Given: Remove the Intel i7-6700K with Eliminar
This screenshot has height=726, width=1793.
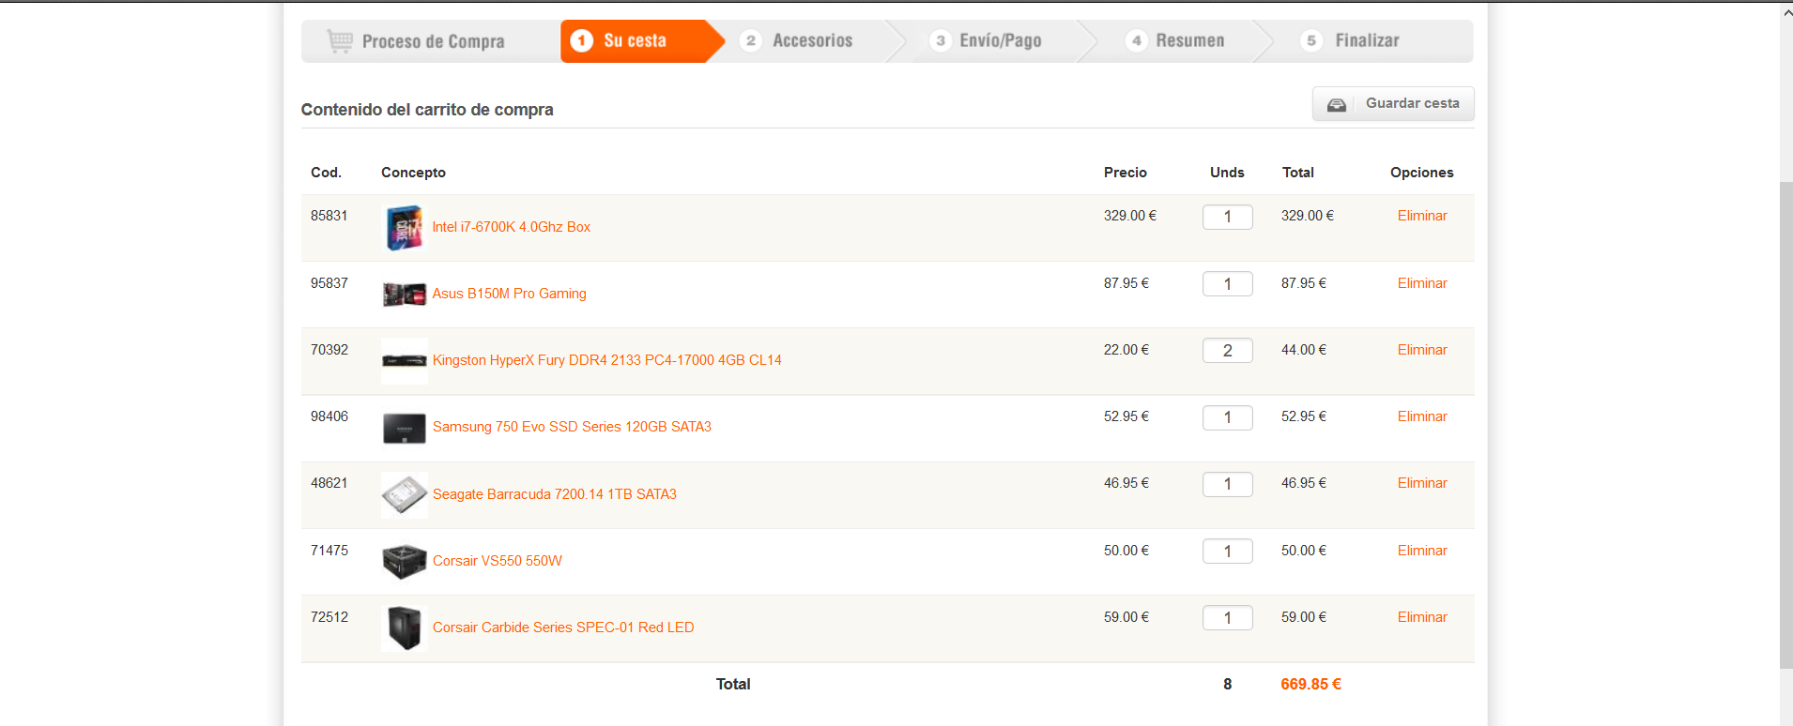Looking at the screenshot, I should tap(1422, 216).
